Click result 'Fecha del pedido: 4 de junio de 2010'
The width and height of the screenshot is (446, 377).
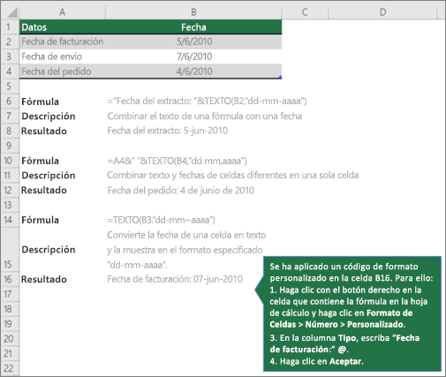tap(180, 191)
